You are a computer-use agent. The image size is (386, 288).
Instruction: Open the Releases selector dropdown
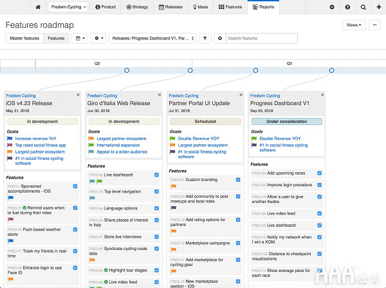coord(152,38)
